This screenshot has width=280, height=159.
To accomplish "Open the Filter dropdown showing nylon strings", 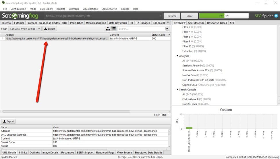I will coord(25,29).
